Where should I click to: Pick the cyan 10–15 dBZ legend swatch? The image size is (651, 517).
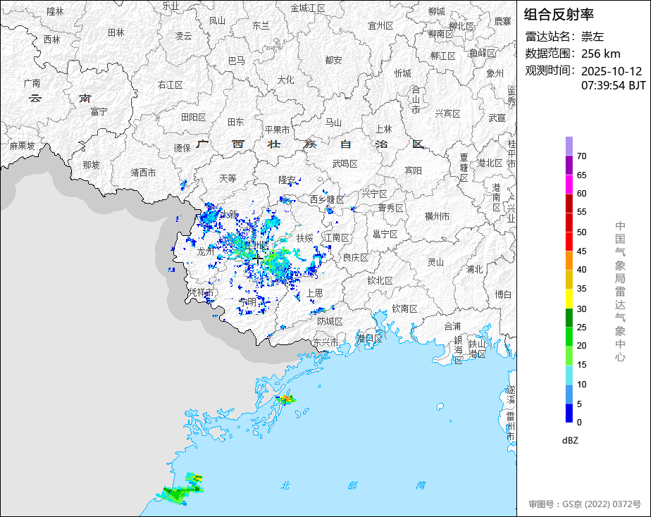point(569,375)
